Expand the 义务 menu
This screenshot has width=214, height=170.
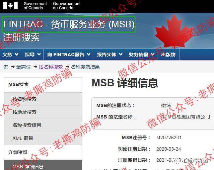tap(10, 55)
